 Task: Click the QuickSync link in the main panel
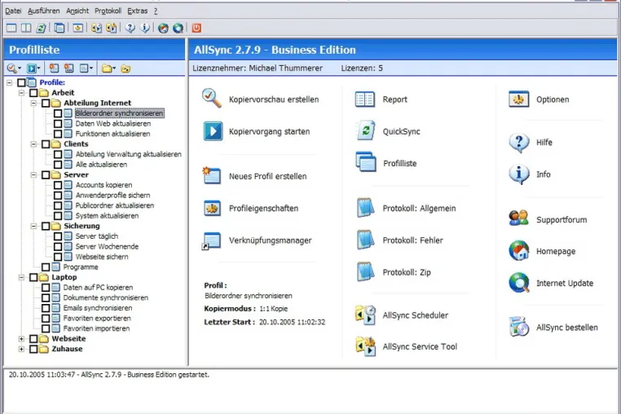pyautogui.click(x=401, y=131)
